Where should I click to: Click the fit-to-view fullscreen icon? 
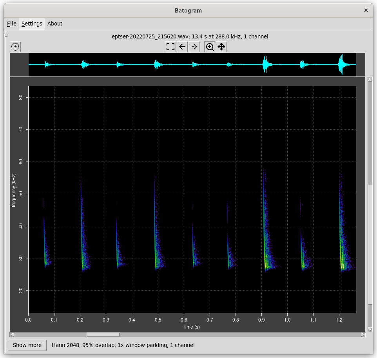(170, 47)
